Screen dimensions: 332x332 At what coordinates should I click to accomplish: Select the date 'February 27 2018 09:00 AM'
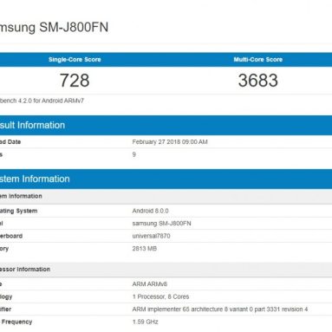point(170,142)
